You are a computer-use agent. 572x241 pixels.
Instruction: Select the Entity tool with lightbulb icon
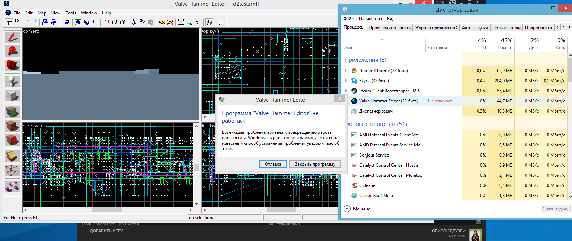click(12, 81)
